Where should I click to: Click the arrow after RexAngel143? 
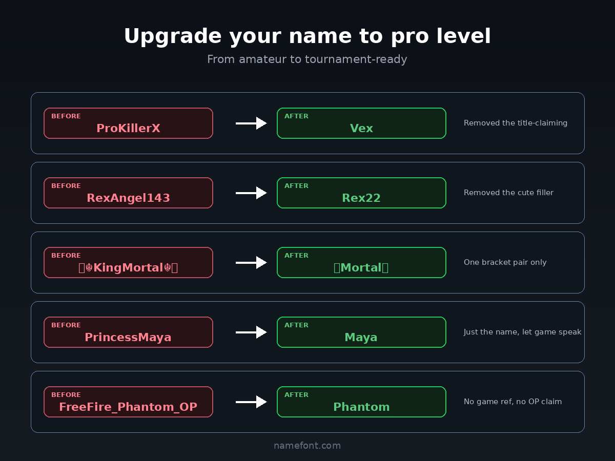251,193
